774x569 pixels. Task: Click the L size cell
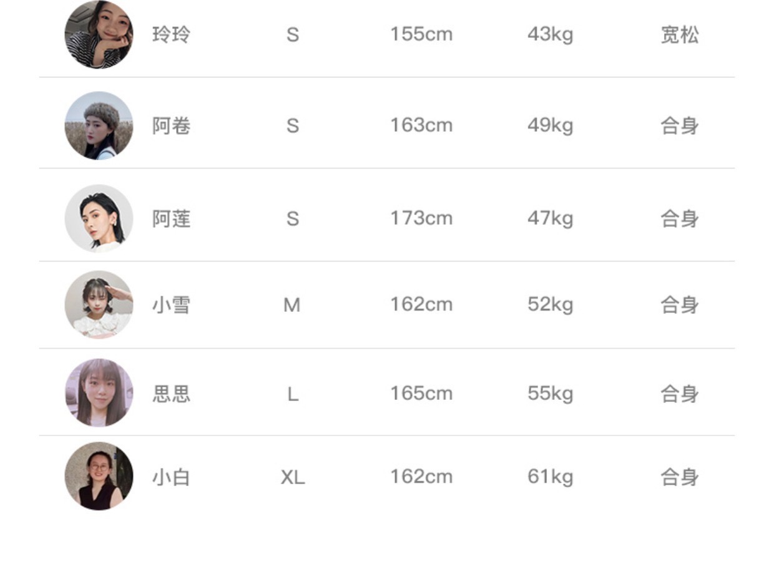click(292, 394)
